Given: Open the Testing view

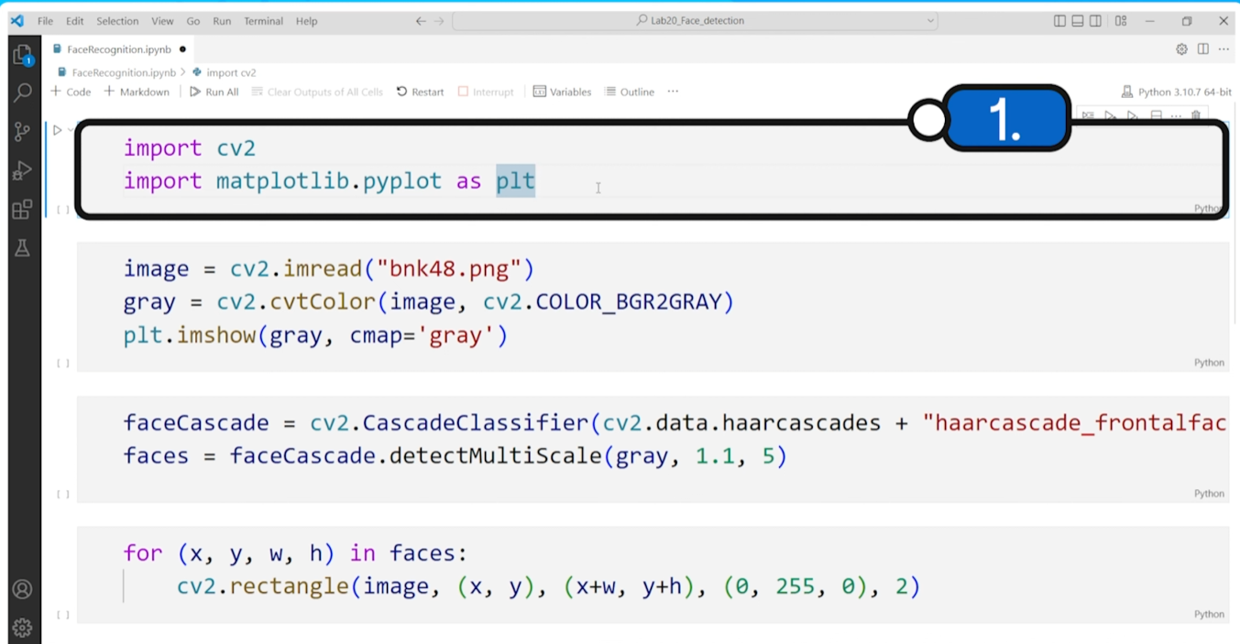Looking at the screenshot, I should click(x=20, y=247).
